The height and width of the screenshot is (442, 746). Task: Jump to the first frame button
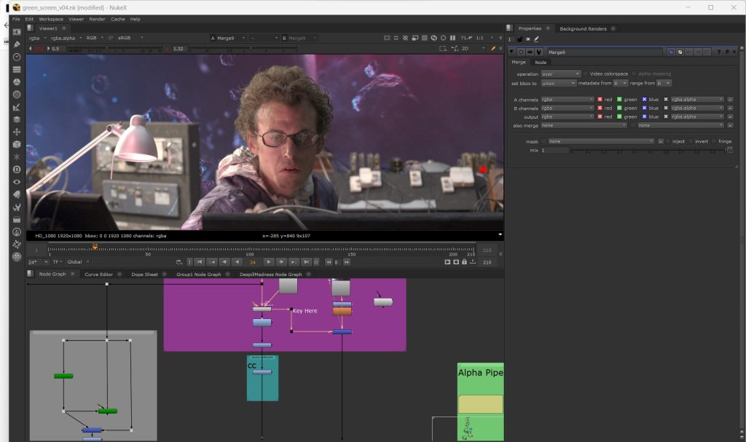pos(200,261)
